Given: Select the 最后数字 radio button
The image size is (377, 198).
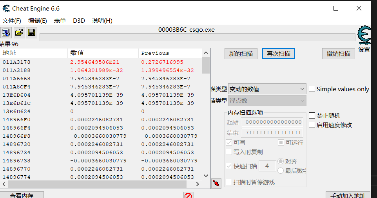Looking at the screenshot, I should click(281, 171).
